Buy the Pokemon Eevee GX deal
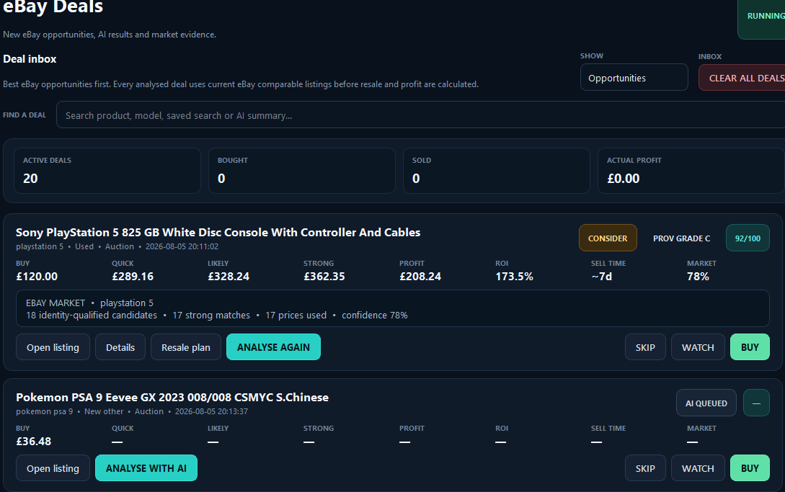785x492 pixels. point(750,468)
